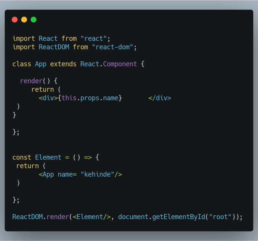This screenshot has height=241, width=258.
Task: Click the "root" string
Action: (220, 217)
